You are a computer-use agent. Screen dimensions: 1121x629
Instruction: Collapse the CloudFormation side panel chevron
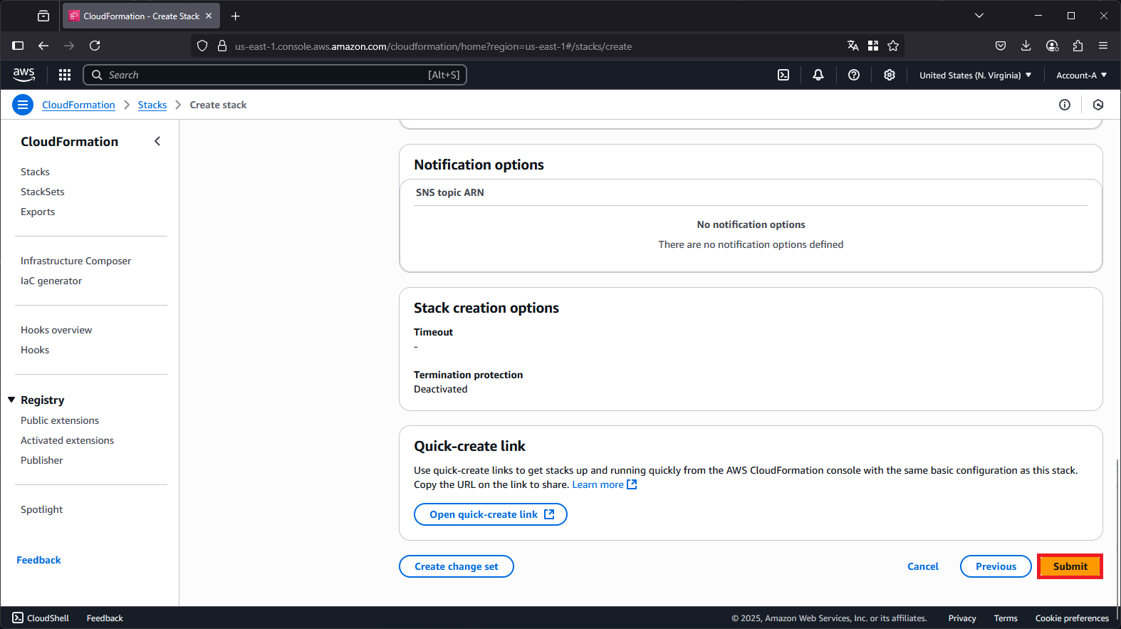157,141
